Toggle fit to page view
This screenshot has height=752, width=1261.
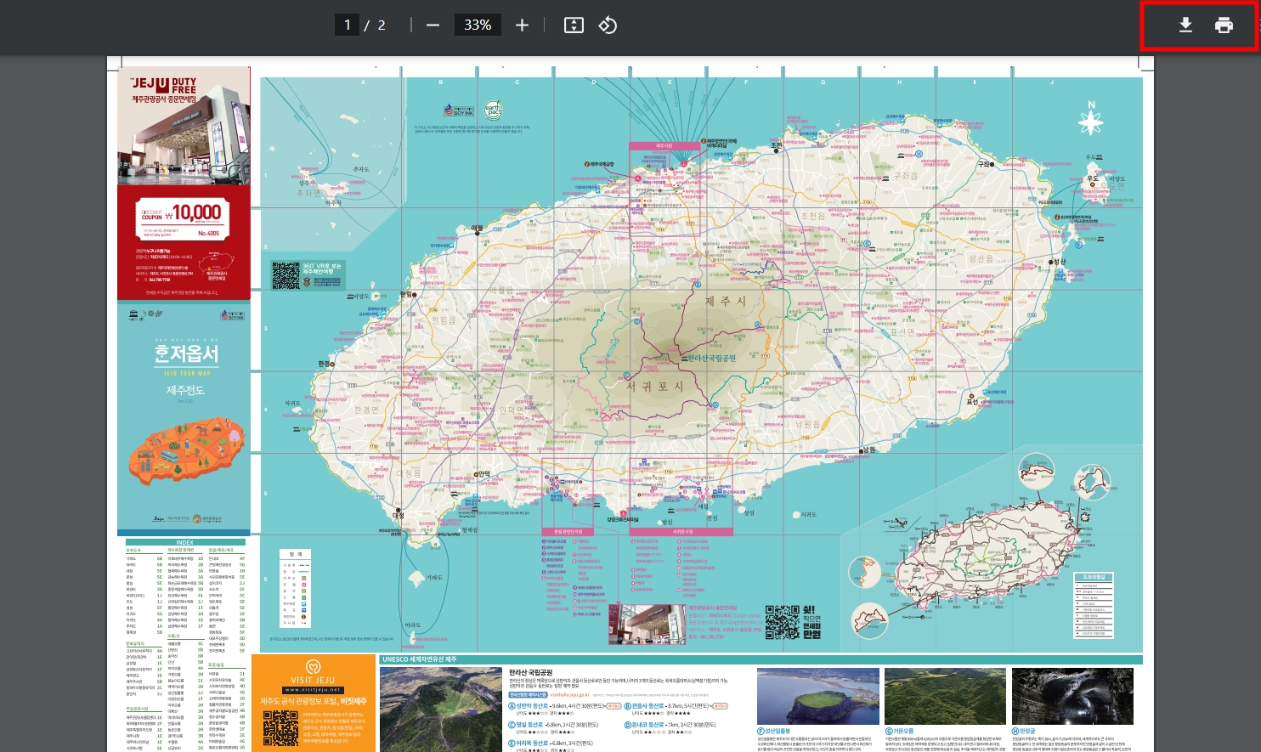coord(574,25)
